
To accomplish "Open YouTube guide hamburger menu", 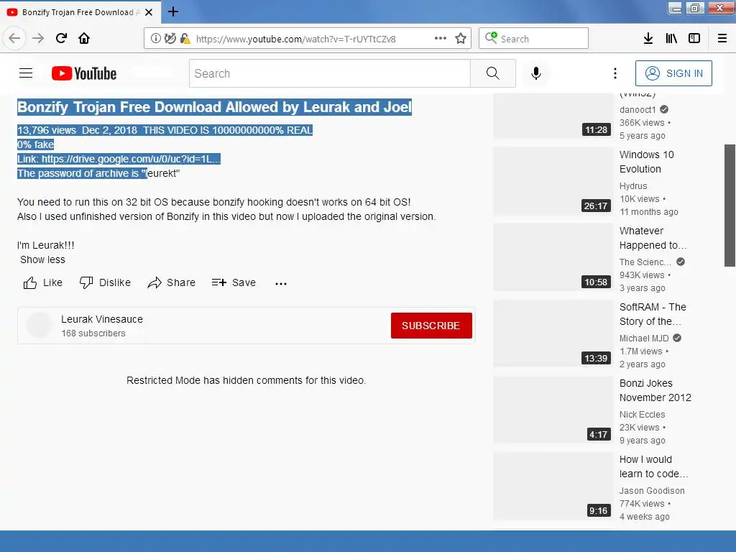I will [26, 73].
